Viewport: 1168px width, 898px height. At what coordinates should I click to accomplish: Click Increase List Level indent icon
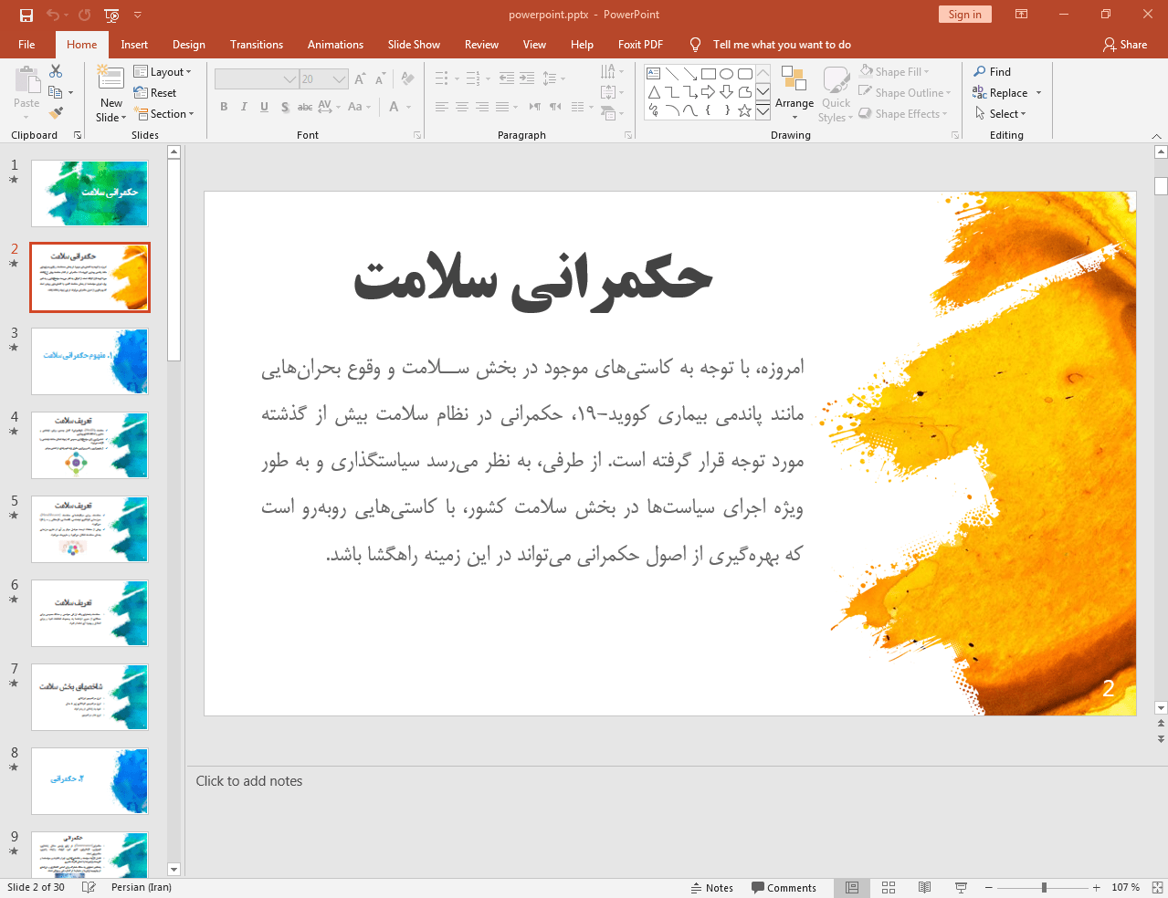(527, 78)
